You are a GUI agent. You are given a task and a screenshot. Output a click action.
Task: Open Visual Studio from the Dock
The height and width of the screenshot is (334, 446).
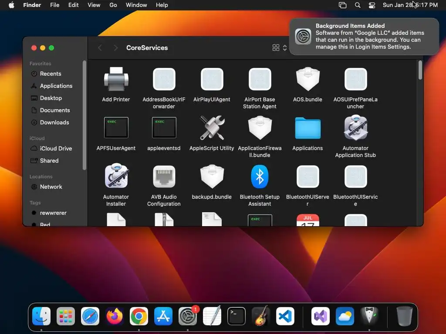tap(321, 316)
